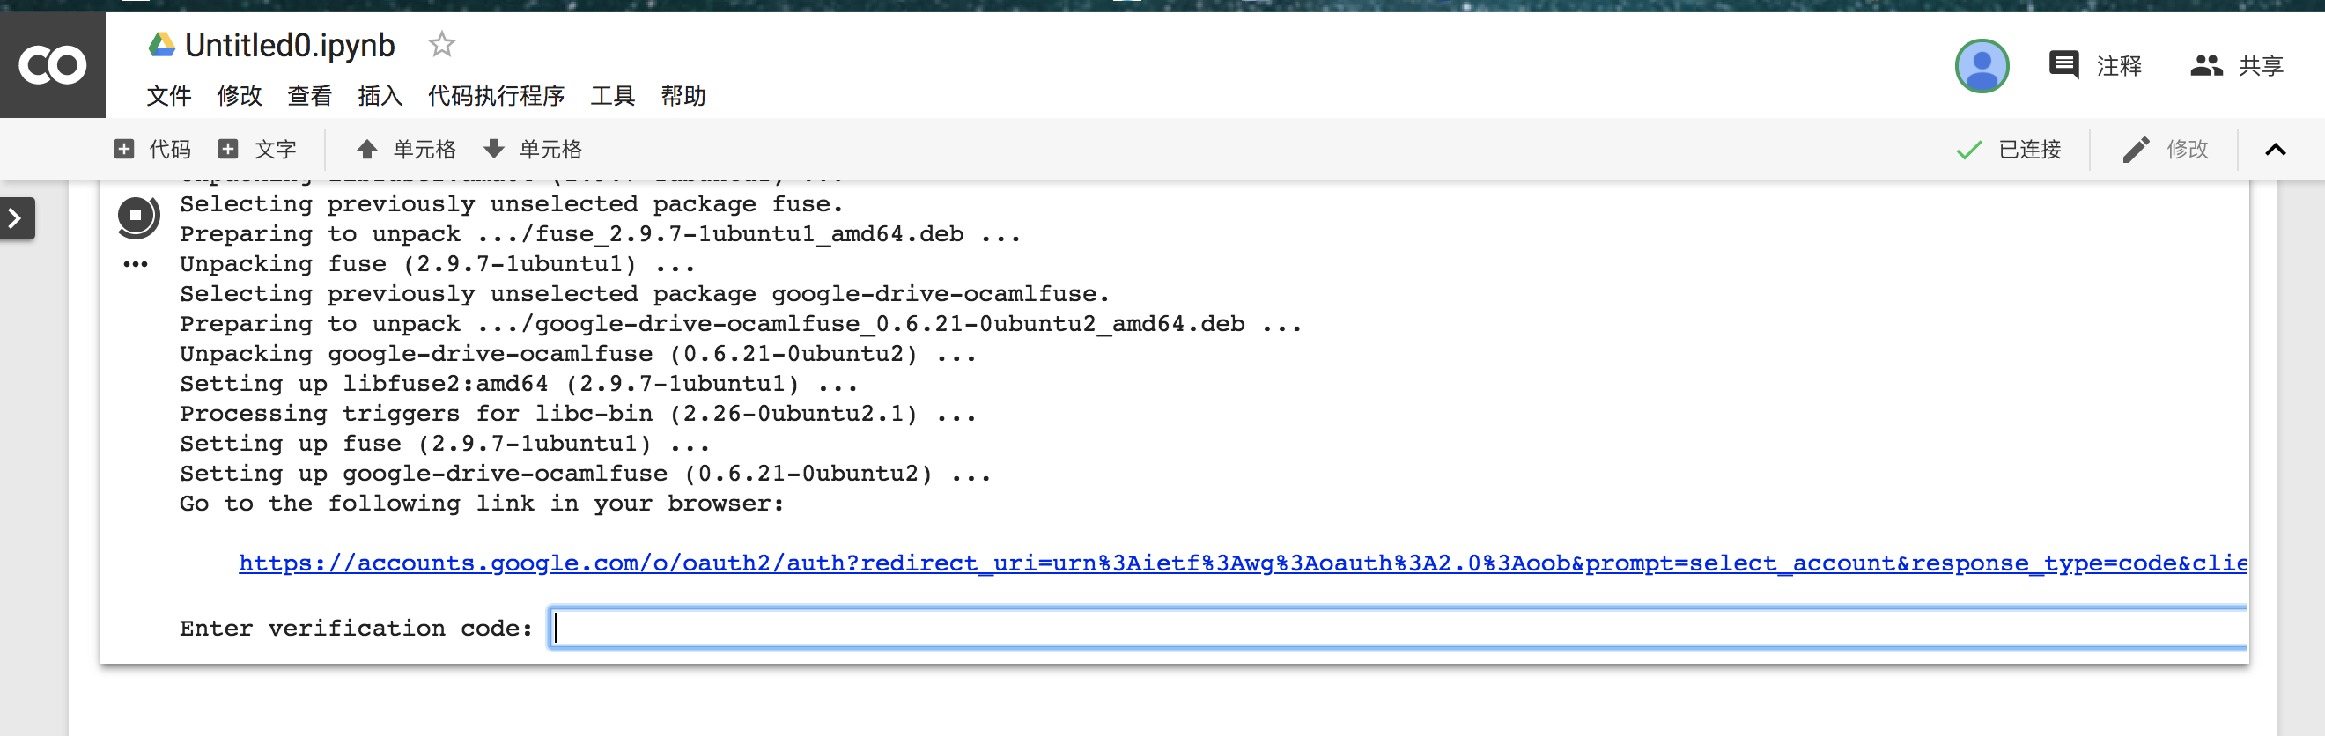Screen dimensions: 2325x736
Task: Click the Google Drive icon beside the title
Action: (162, 45)
